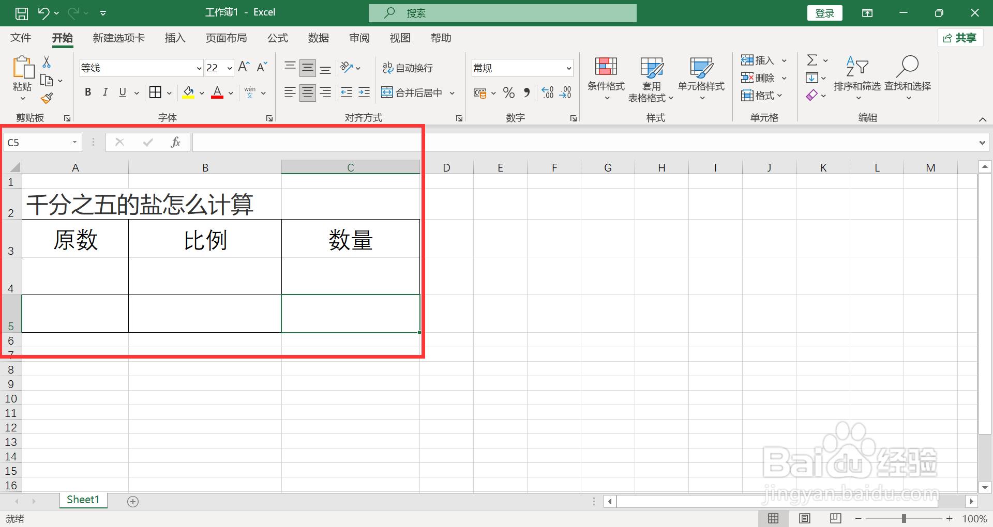Image resolution: width=993 pixels, height=527 pixels.
Task: Click the text orientation icon
Action: pyautogui.click(x=347, y=68)
